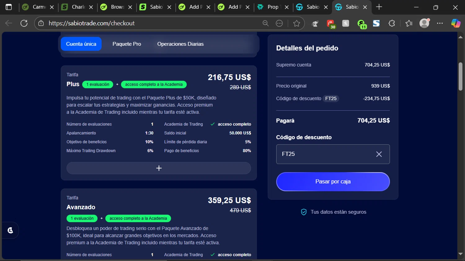Viewport: 465px width, 261px height.
Task: Reload the checkout page
Action: 24,23
